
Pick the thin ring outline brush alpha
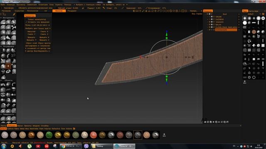(x=254, y=77)
